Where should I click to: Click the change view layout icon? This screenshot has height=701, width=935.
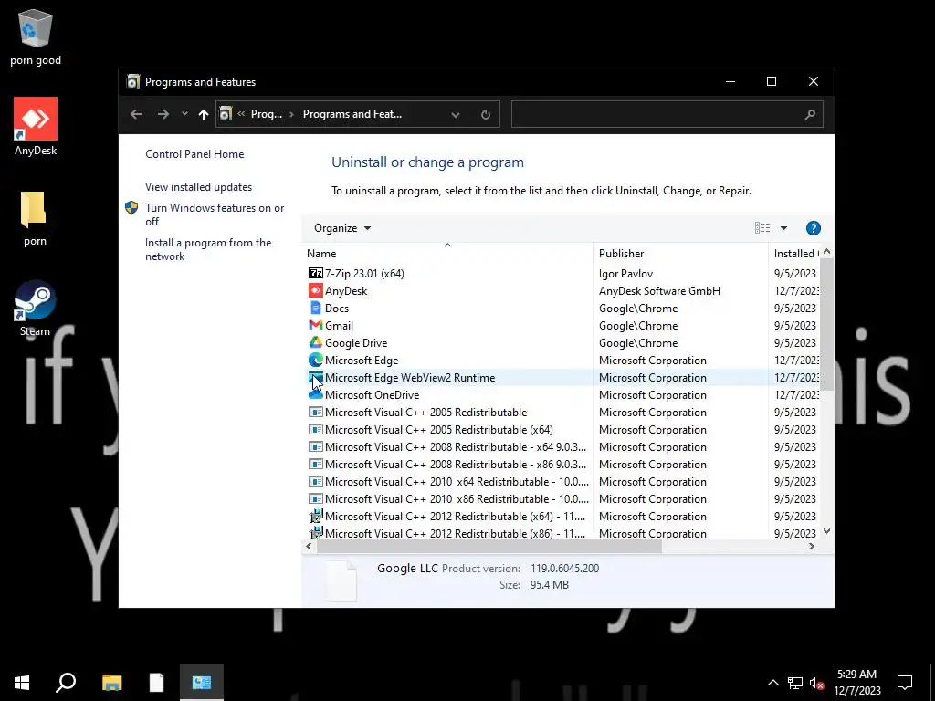tap(762, 227)
